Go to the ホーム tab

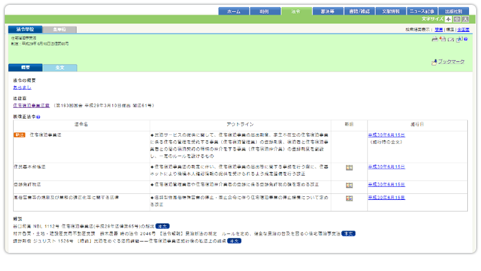(233, 11)
